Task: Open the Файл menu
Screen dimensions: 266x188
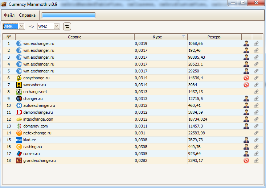Action: pyautogui.click(x=9, y=15)
